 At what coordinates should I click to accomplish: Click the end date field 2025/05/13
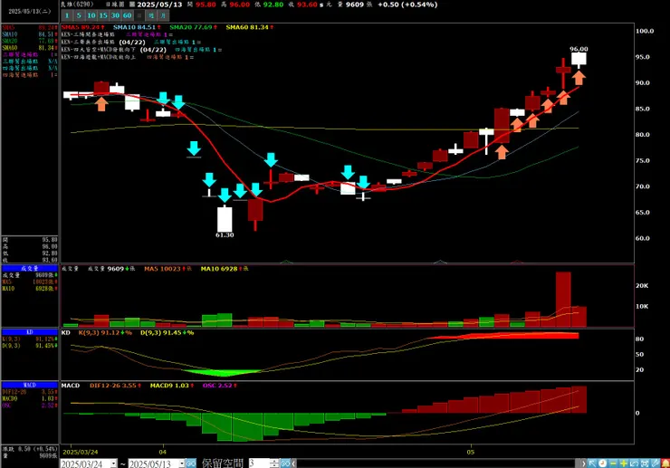coord(154,463)
